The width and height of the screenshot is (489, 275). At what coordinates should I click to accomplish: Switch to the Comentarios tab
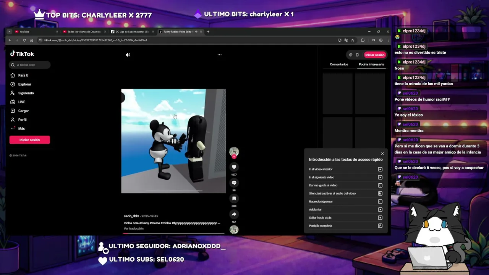[x=339, y=64]
